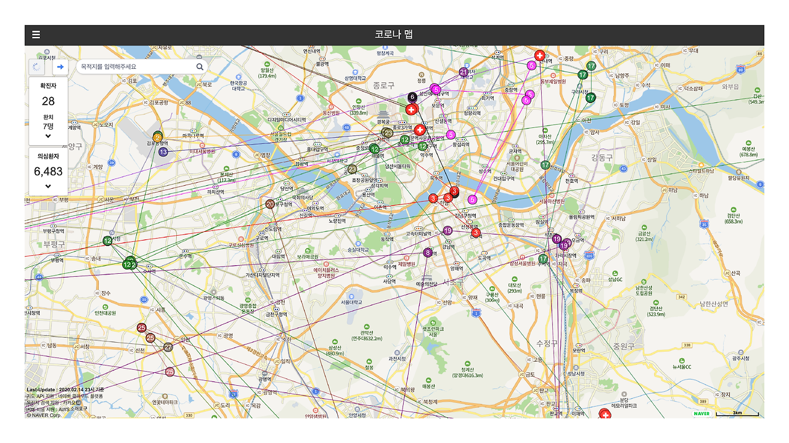Click the 중원구 district label
Viewport: 789px width, 443px height.
[x=624, y=347]
